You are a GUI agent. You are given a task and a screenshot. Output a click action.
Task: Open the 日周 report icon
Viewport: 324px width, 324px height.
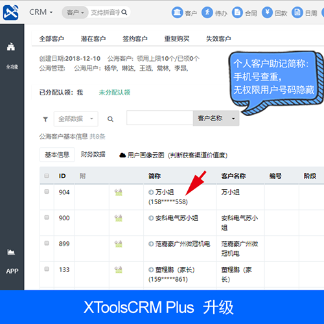coord(297,12)
